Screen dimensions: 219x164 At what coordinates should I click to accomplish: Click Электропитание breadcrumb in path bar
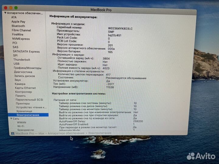[99, 133]
